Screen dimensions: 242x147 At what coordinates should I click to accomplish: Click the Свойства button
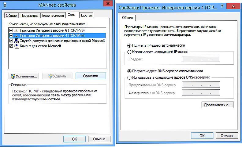tap(91, 76)
